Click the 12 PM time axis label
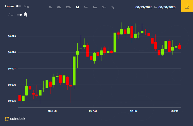193x126 pixels. tap(134, 111)
